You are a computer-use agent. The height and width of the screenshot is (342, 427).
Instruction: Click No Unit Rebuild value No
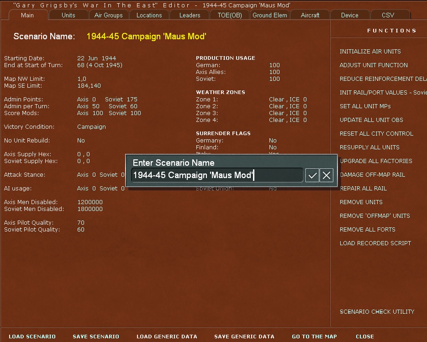click(x=81, y=141)
